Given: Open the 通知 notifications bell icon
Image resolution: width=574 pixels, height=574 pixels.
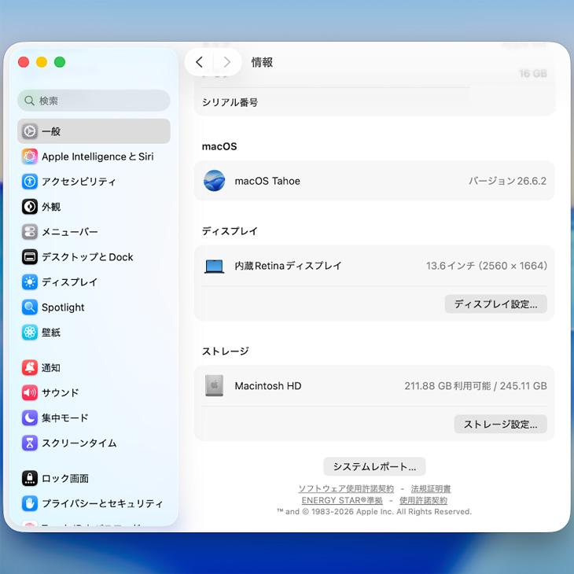Looking at the screenshot, I should [x=30, y=367].
